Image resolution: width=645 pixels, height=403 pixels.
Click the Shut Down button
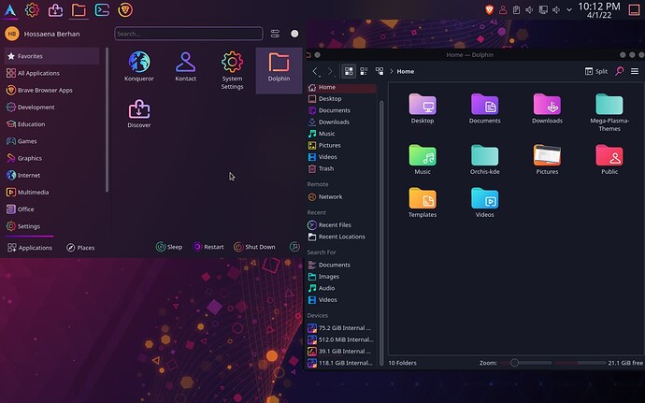pos(254,247)
